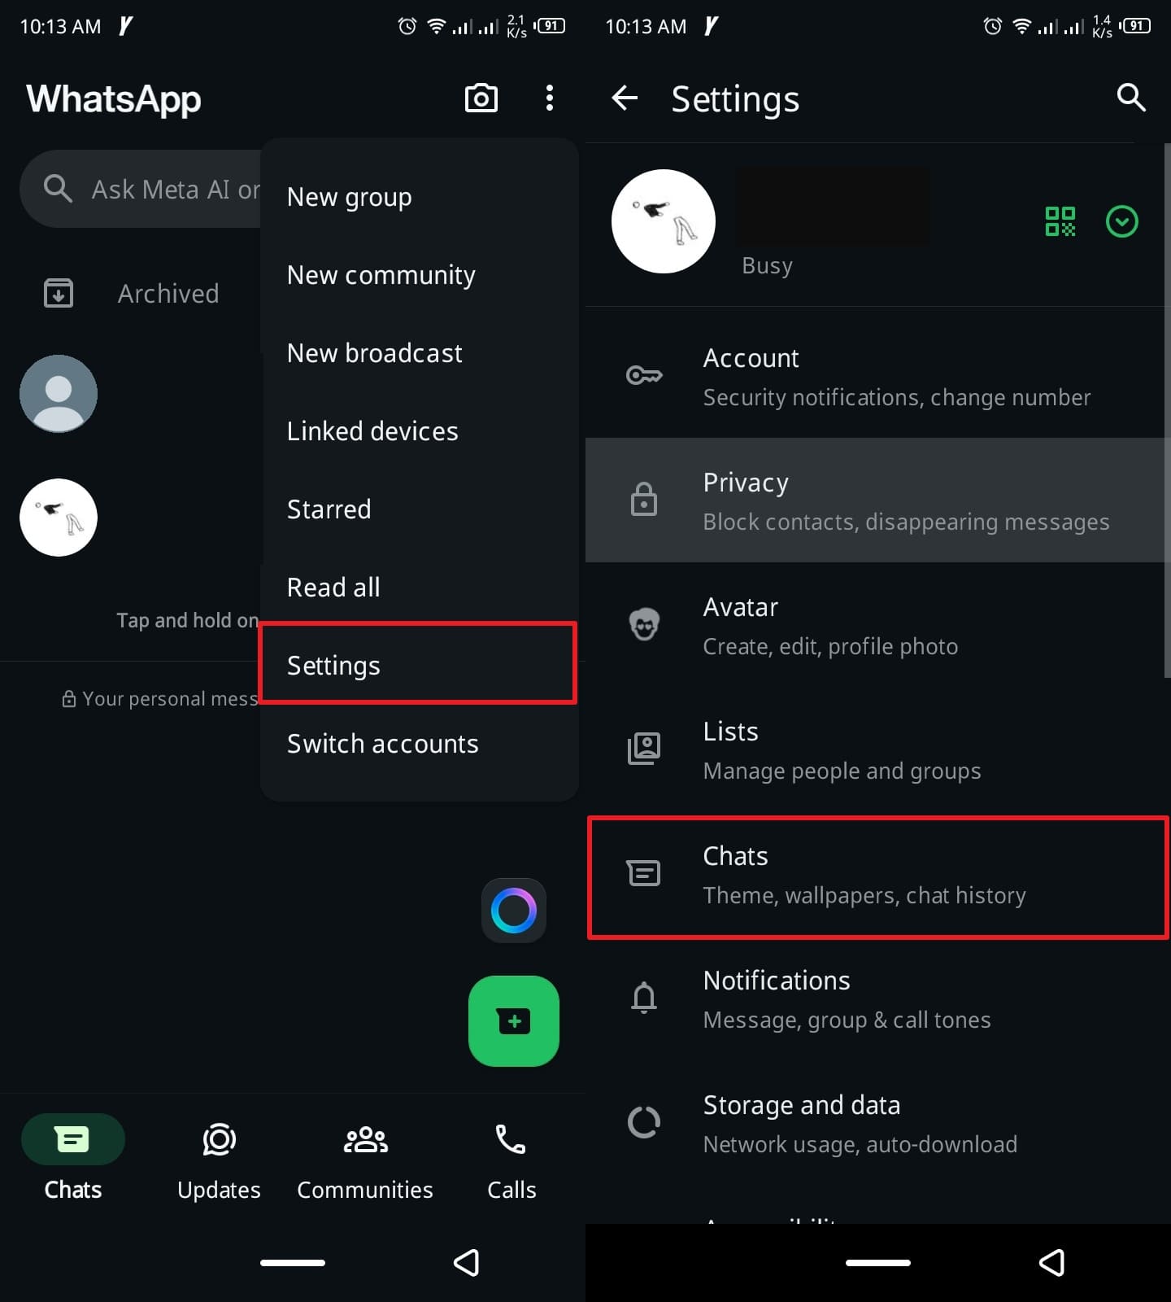1171x1302 pixels.
Task: Choose Read all in the menu
Action: (420, 588)
